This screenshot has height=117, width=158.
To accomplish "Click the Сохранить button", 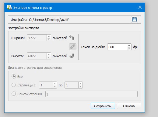I will tap(103, 106).
